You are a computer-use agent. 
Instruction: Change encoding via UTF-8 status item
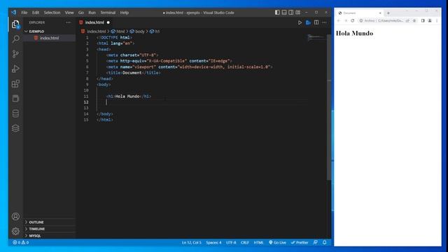tap(231, 242)
